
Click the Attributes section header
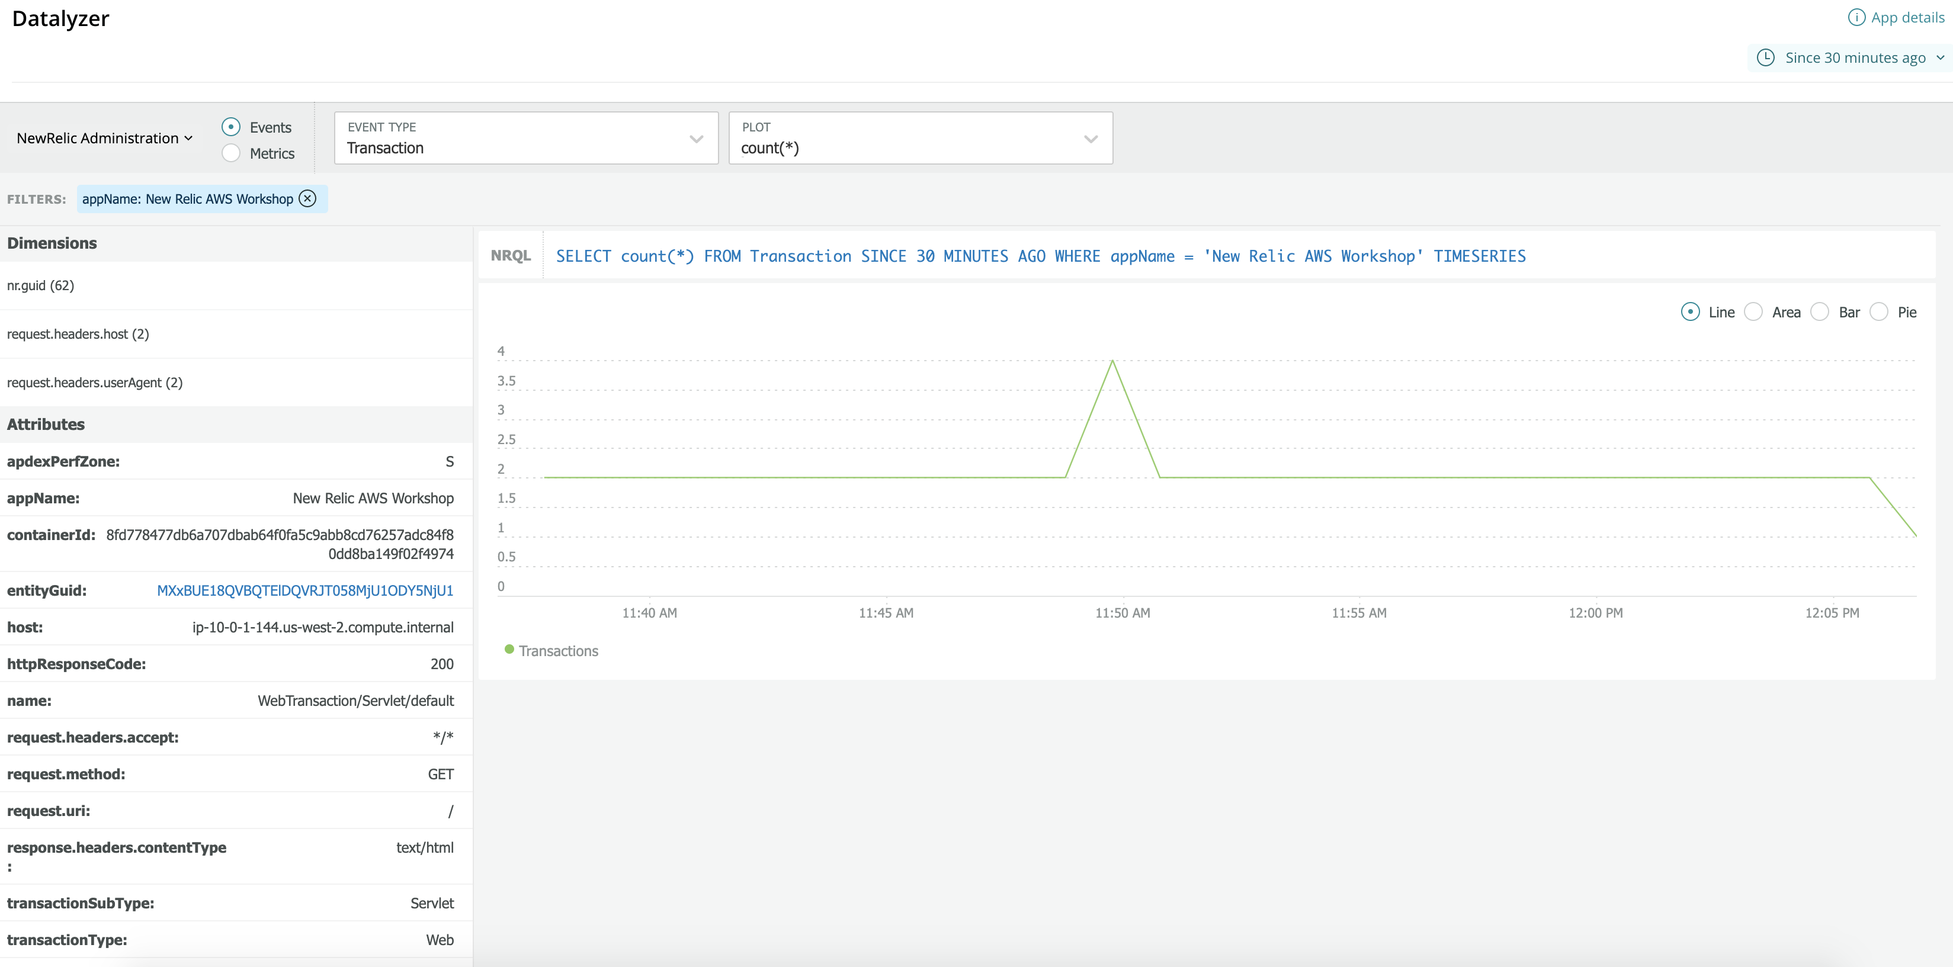click(236, 425)
